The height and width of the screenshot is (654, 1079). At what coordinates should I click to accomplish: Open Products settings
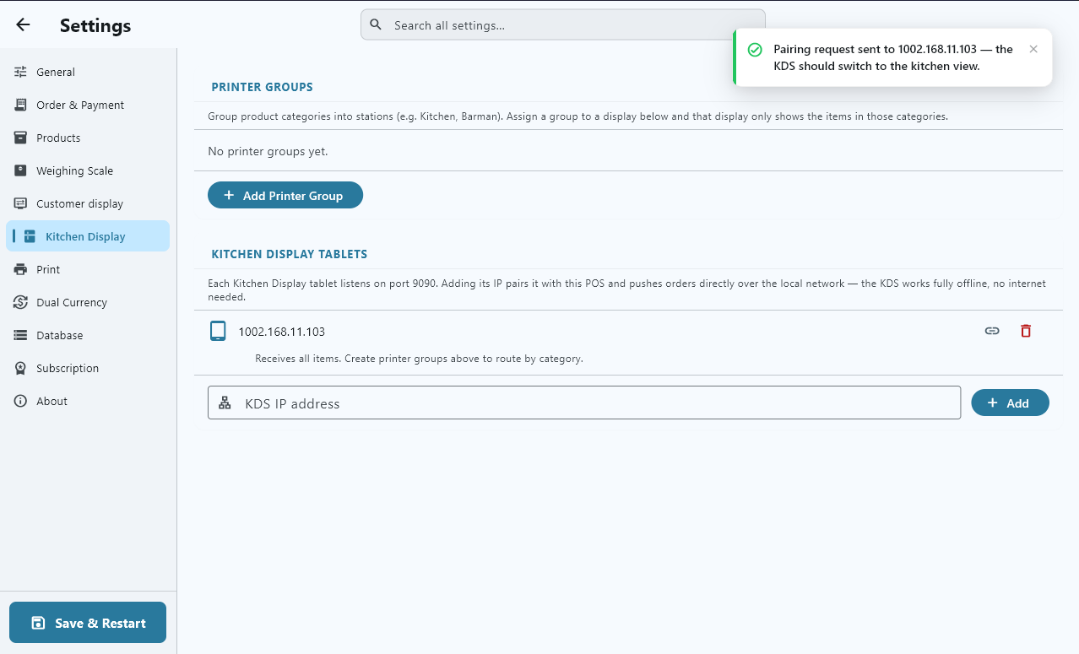pyautogui.click(x=88, y=138)
